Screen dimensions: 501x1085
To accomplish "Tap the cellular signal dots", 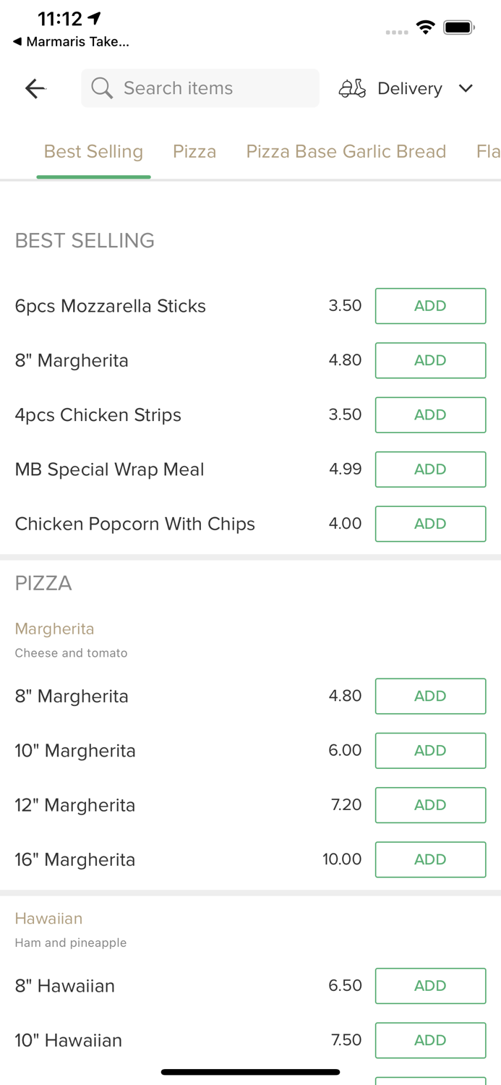I will pos(397,32).
